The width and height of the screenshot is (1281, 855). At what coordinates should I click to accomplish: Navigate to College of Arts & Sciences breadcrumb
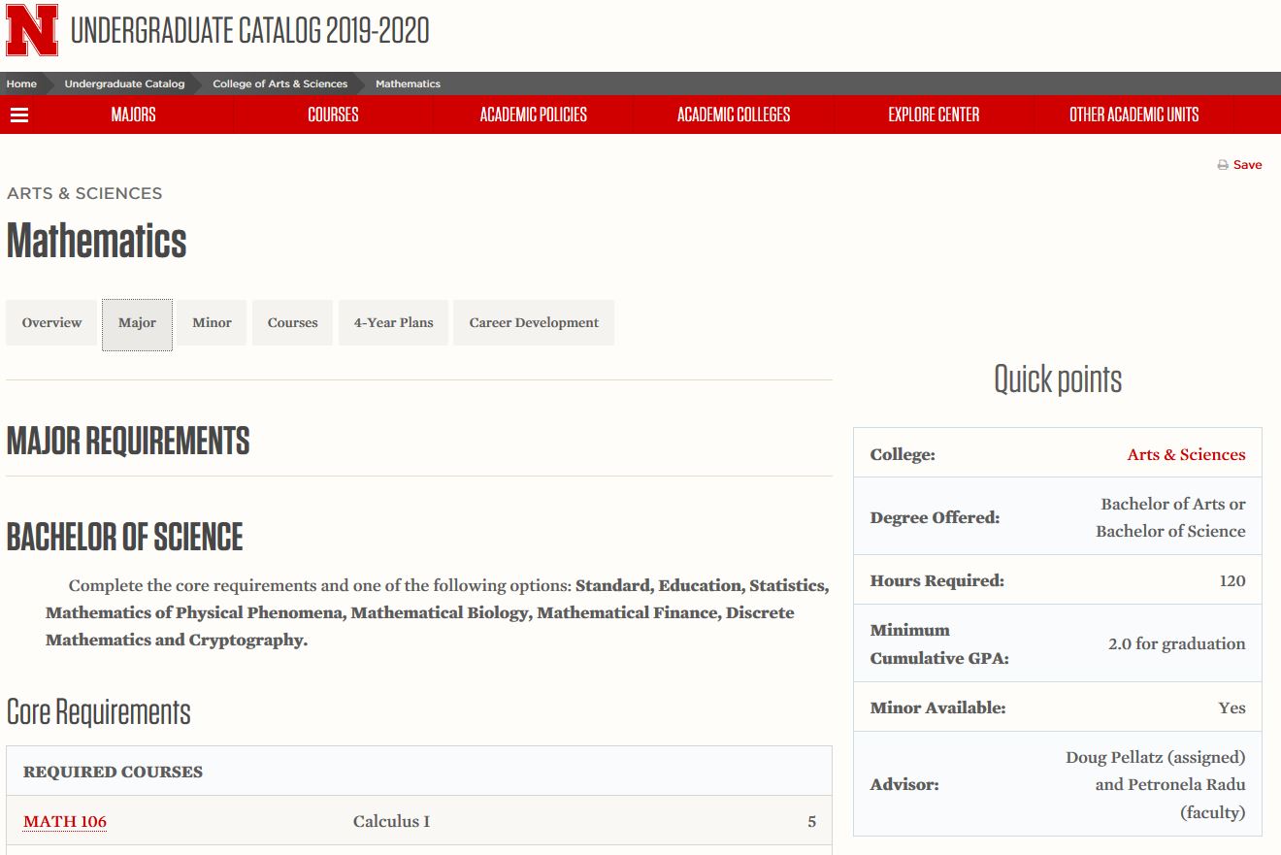click(x=279, y=83)
